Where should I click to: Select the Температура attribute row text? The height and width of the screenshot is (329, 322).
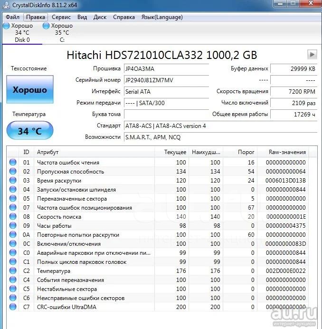[54, 271]
